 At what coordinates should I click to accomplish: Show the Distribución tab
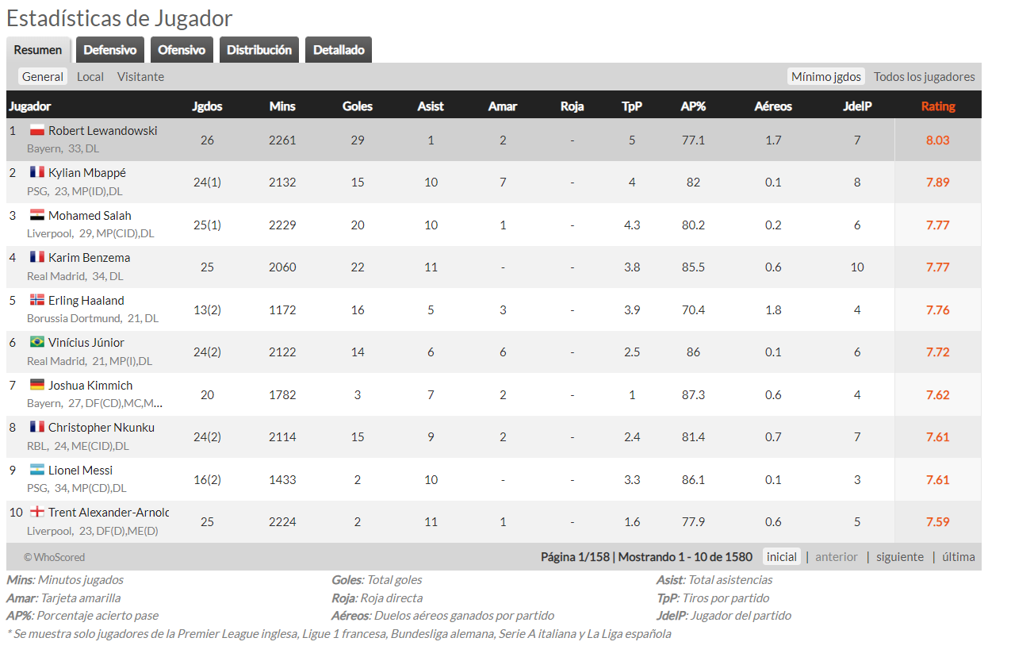tap(259, 49)
